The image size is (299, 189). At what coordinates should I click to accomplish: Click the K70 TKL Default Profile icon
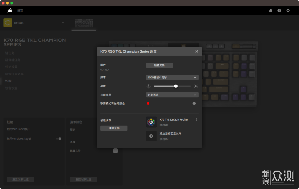151,122
